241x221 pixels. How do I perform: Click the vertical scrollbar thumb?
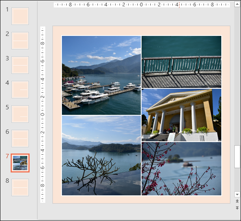click(x=237, y=157)
